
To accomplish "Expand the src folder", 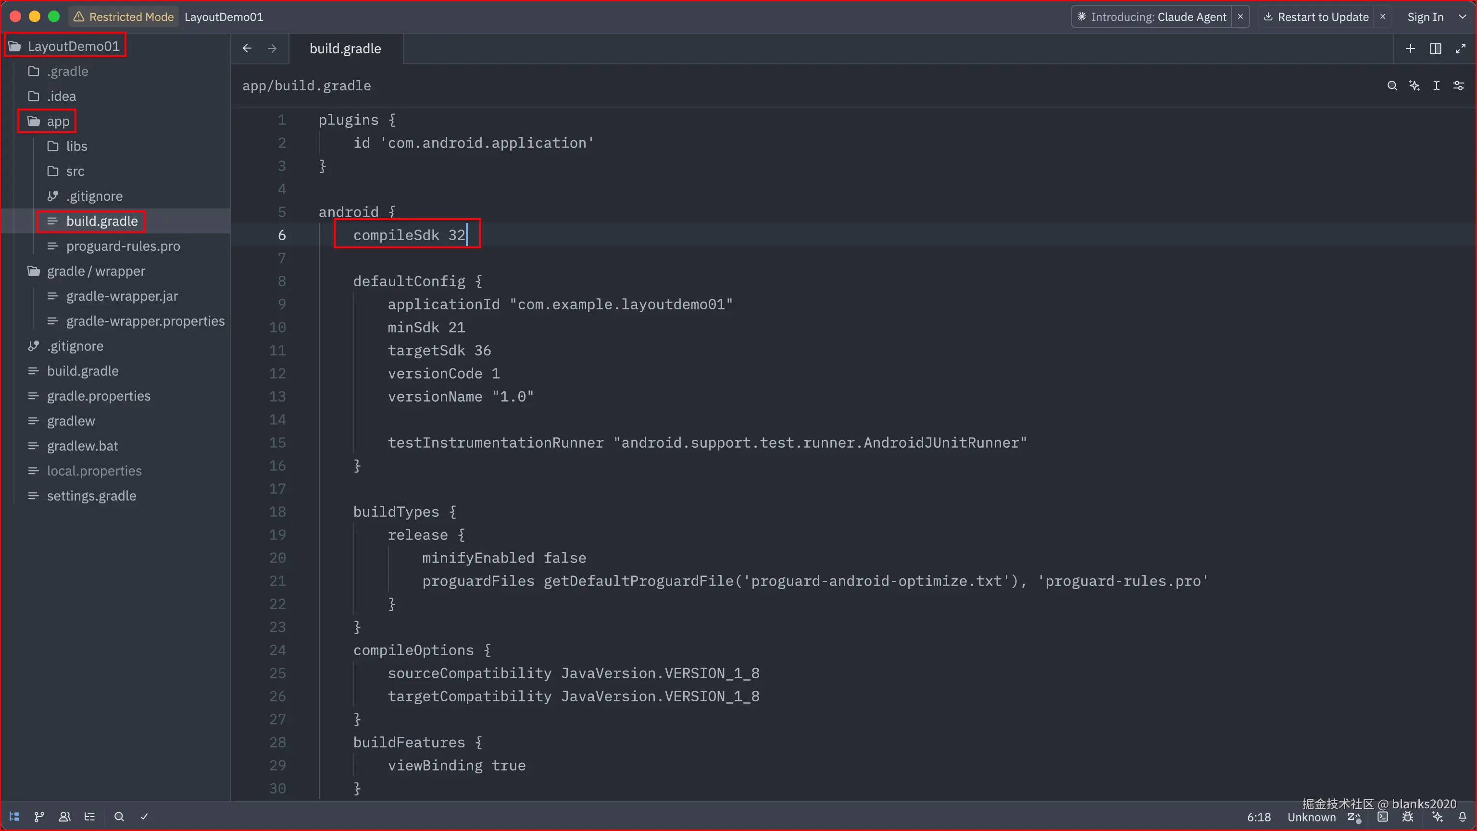I will (x=66, y=171).
